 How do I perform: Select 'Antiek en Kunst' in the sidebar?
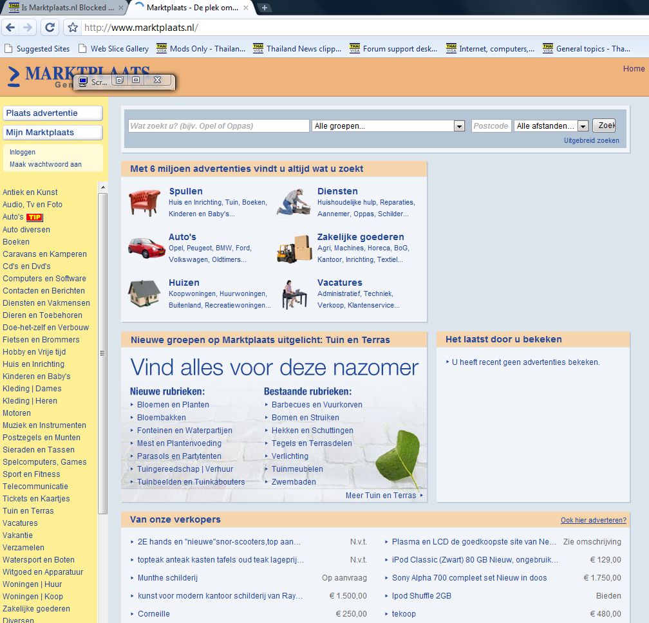(x=30, y=192)
